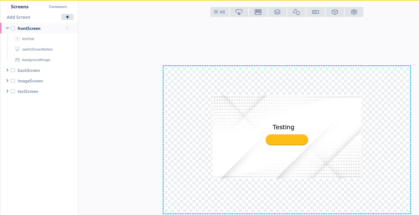This screenshot has width=419, height=215.
Task: Expand the textScreen tree node
Action: [x=7, y=91]
